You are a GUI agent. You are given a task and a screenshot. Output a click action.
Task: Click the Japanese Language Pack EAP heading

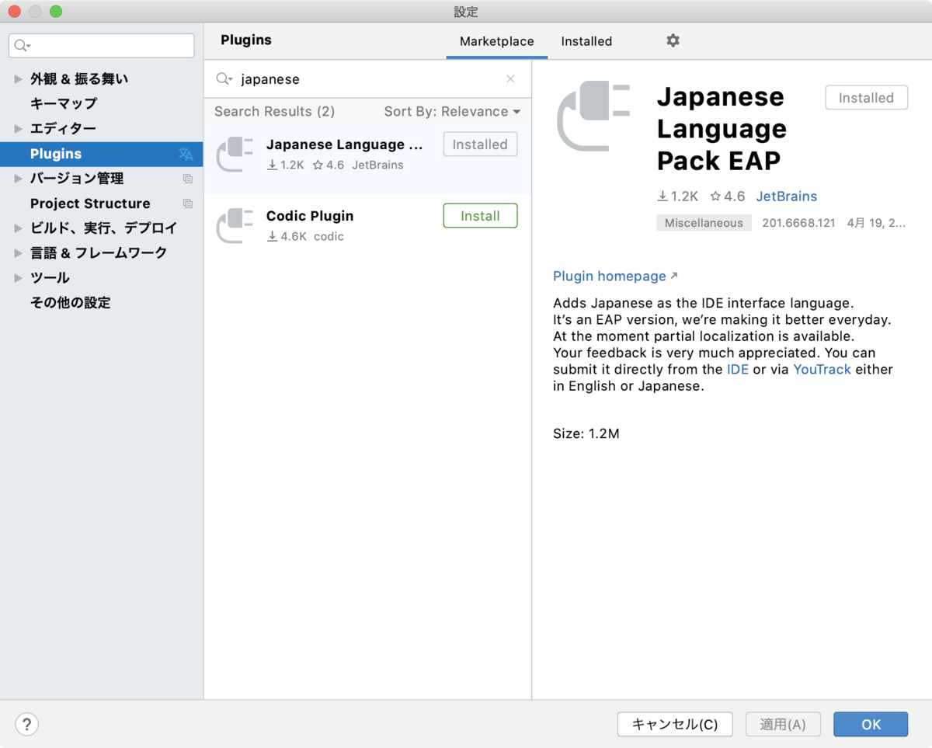point(722,129)
